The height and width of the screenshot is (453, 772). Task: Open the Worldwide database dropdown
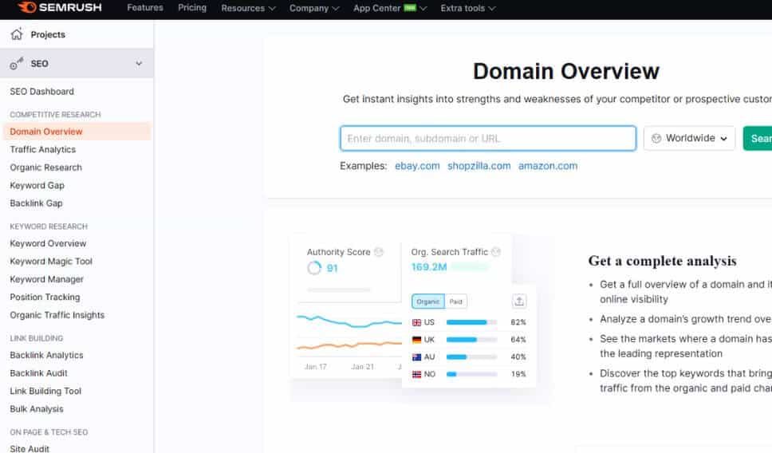pyautogui.click(x=689, y=138)
